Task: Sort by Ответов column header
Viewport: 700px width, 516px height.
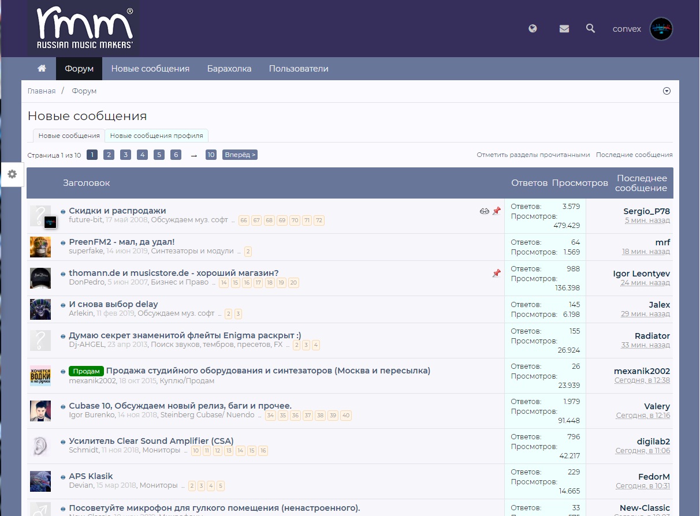Action: point(529,183)
